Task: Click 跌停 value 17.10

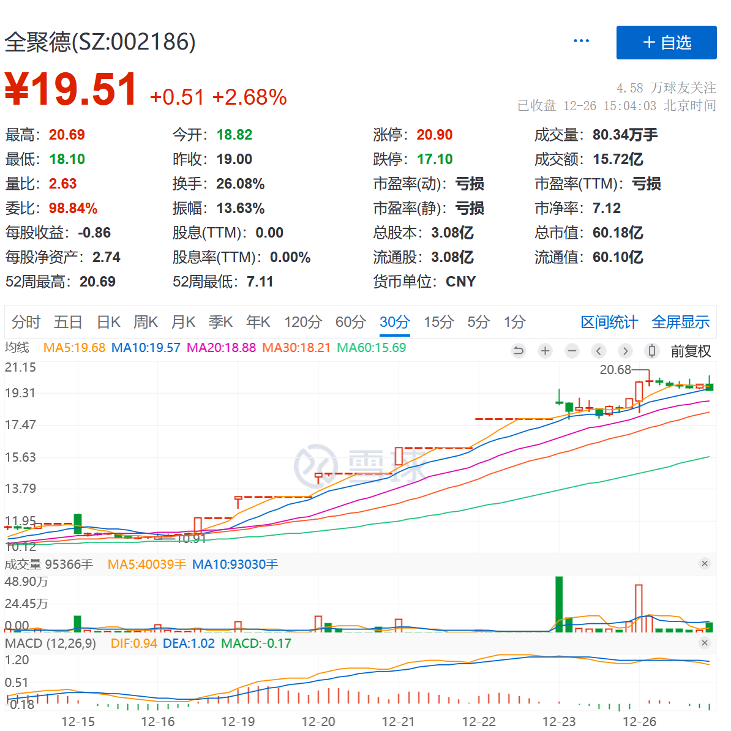Action: 435,159
